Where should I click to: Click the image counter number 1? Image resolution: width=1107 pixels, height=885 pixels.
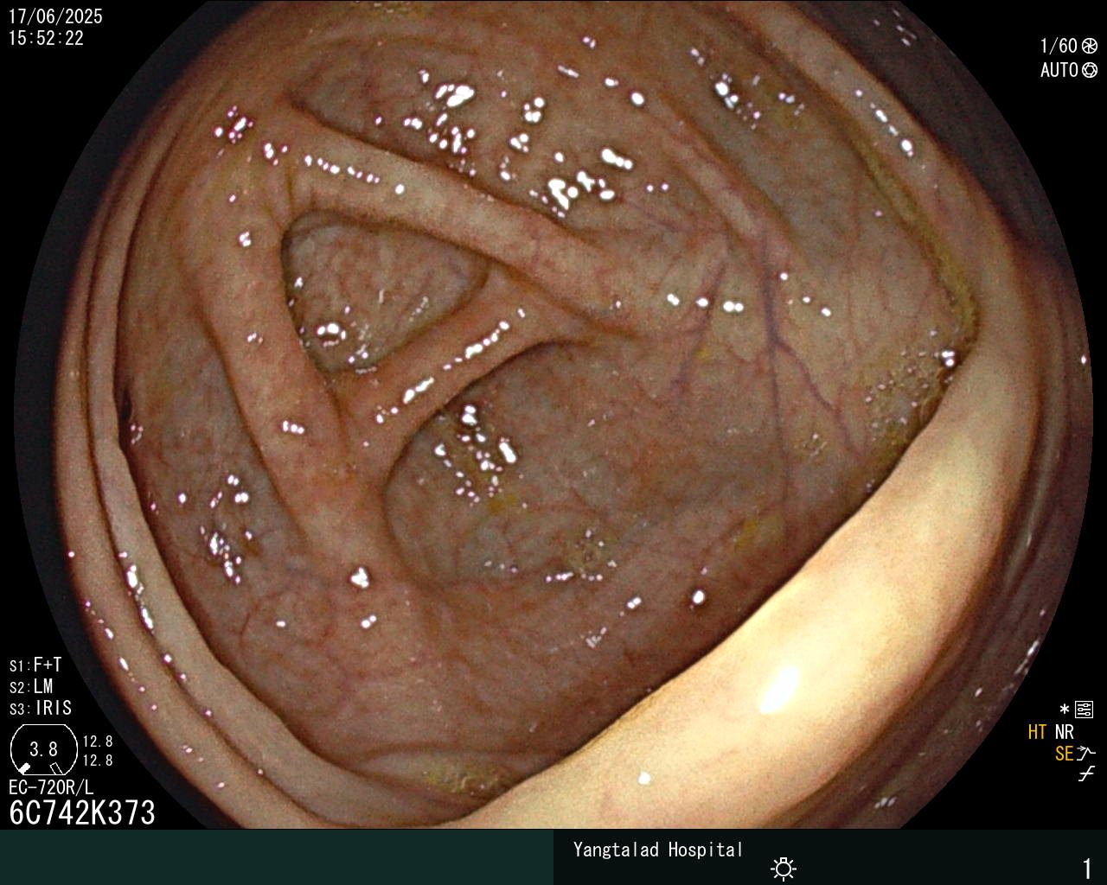(1087, 868)
